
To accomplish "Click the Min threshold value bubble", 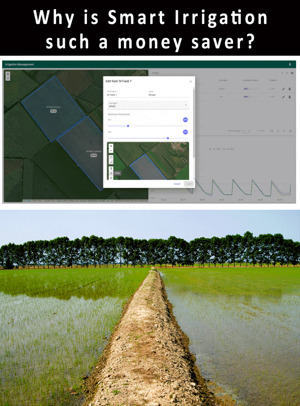I will tap(185, 120).
